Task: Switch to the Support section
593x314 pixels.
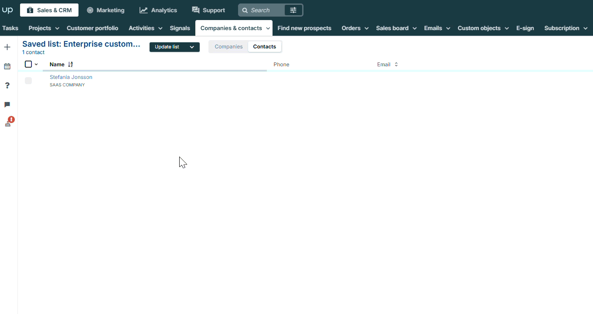Action: 208,10
